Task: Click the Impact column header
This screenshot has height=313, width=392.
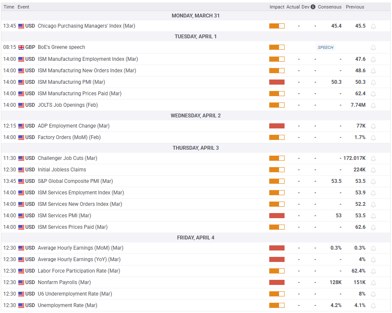Action: tap(277, 7)
